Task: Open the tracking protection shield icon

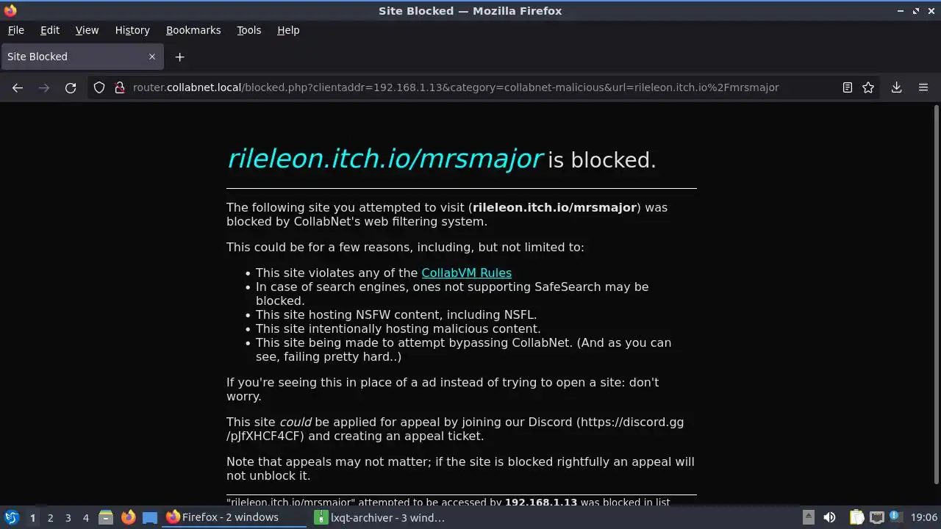Action: (99, 87)
